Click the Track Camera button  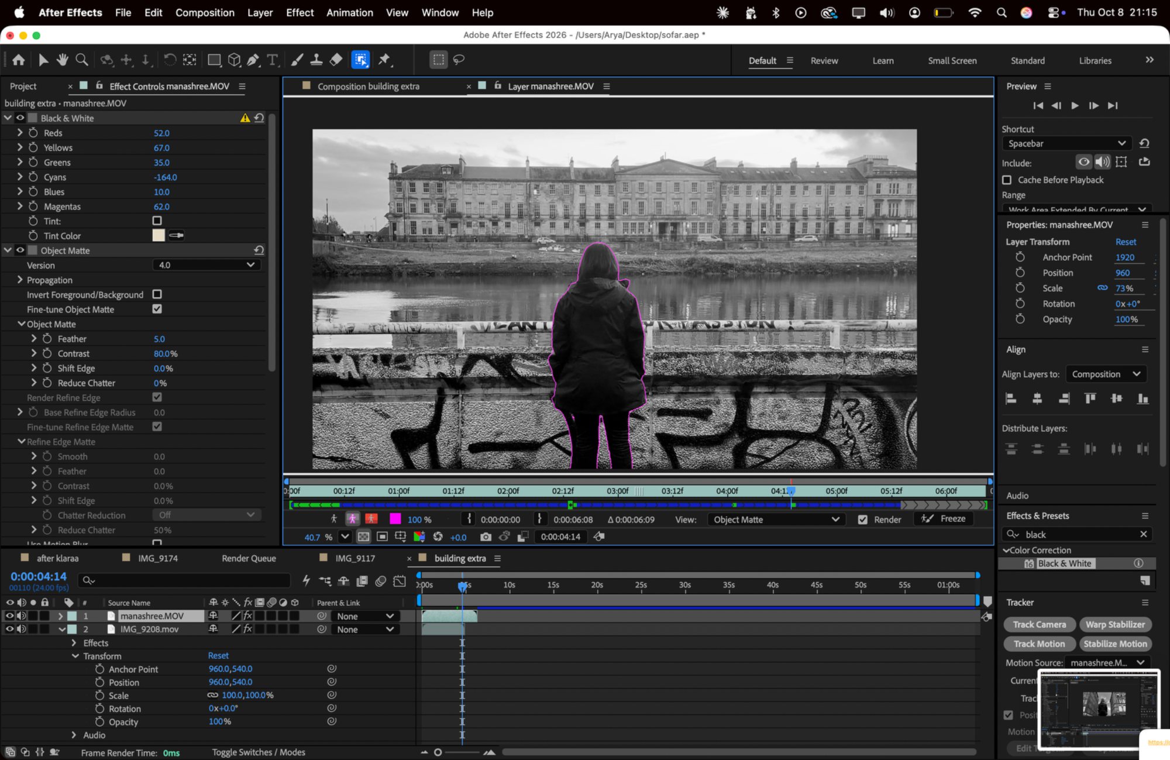pos(1039,625)
